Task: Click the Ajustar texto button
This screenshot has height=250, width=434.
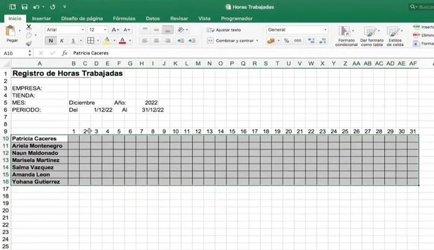Action: click(224, 30)
